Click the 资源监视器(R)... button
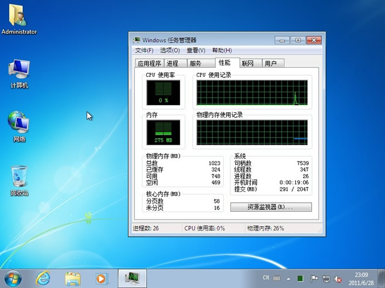Screen dimensions: 385x288 pos(271,207)
